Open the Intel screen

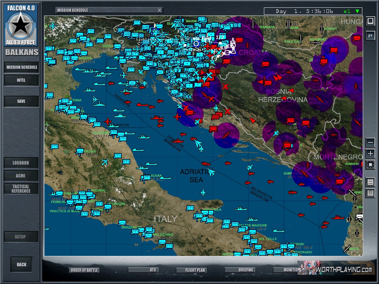[21, 80]
